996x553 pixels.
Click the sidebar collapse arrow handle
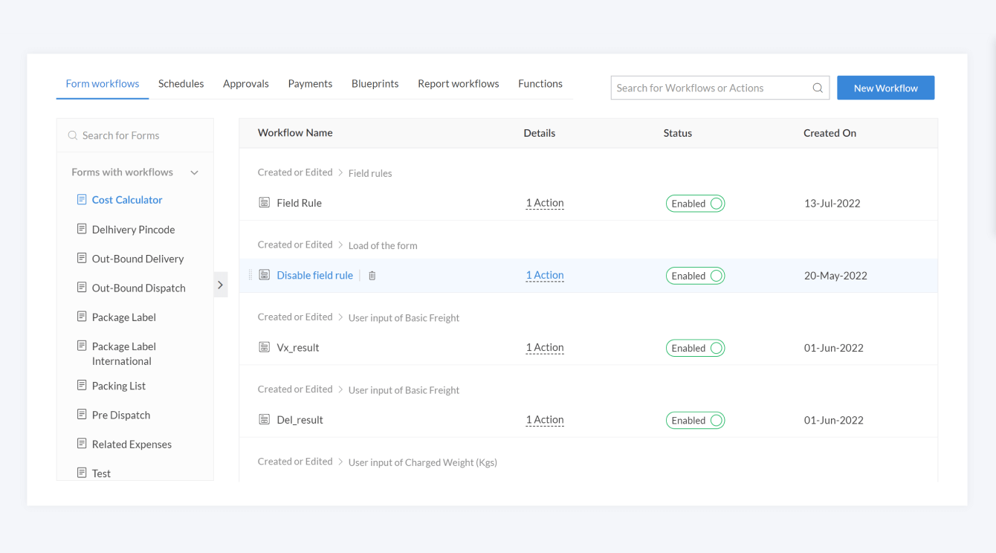click(x=221, y=285)
